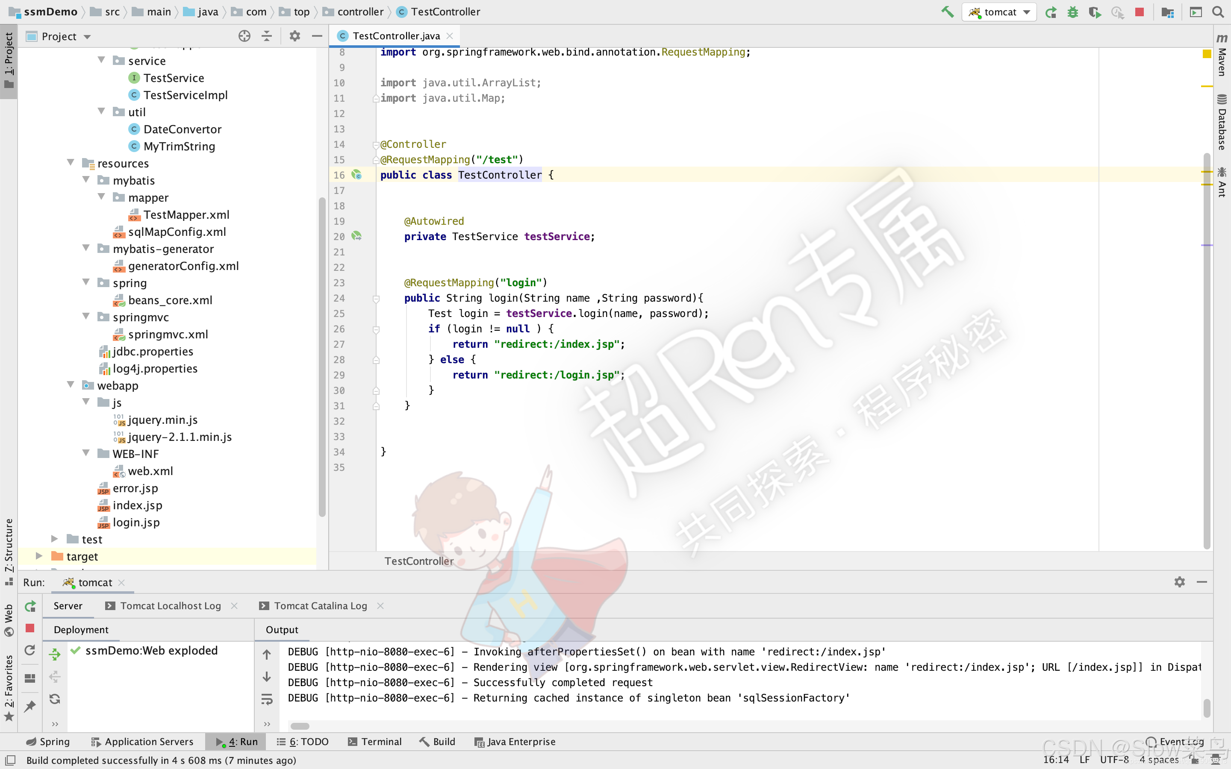Update application with the refresh icon in Run panel
Image resolution: width=1231 pixels, height=769 pixels.
[x=30, y=650]
